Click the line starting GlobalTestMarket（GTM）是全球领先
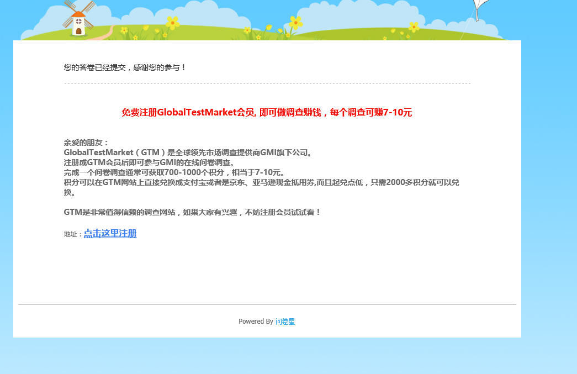The height and width of the screenshot is (374, 577). 188,152
